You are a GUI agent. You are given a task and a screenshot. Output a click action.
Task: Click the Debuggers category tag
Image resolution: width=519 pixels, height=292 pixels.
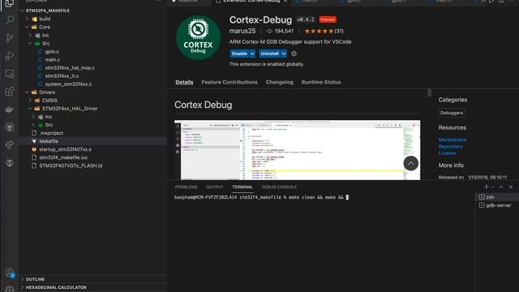[x=452, y=113]
